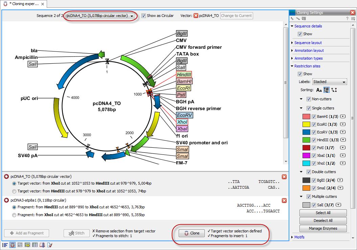Switch to the Cloning experiment tab
This screenshot has width=357, height=250.
click(x=23, y=4)
